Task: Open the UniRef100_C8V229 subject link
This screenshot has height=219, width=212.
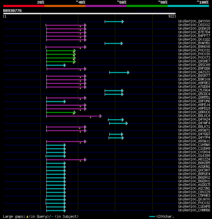Action: click(x=194, y=192)
